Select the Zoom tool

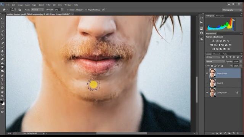point(2,96)
